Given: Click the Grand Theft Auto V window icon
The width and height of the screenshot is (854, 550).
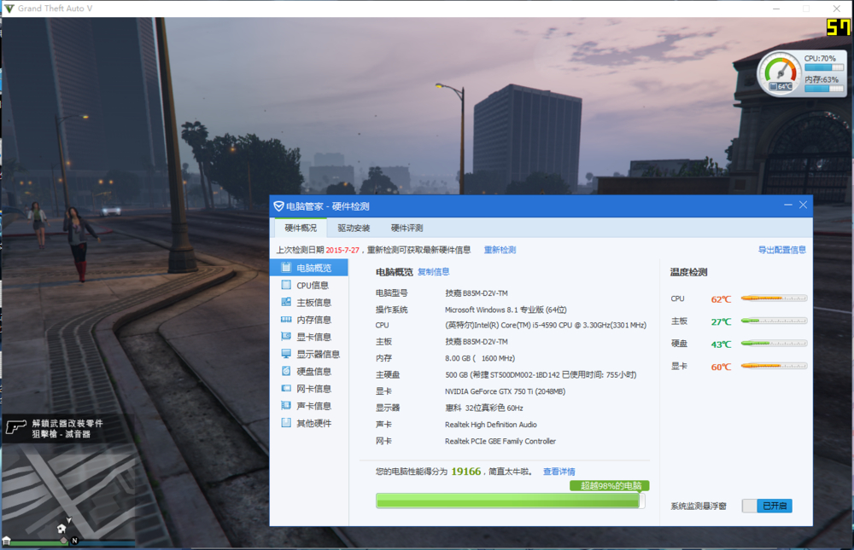Looking at the screenshot, I should point(9,9).
